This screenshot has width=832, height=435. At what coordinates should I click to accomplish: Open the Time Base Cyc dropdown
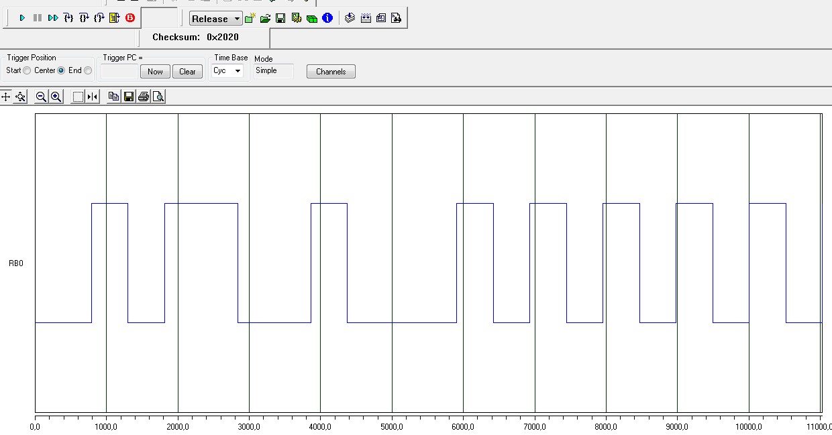pos(227,70)
